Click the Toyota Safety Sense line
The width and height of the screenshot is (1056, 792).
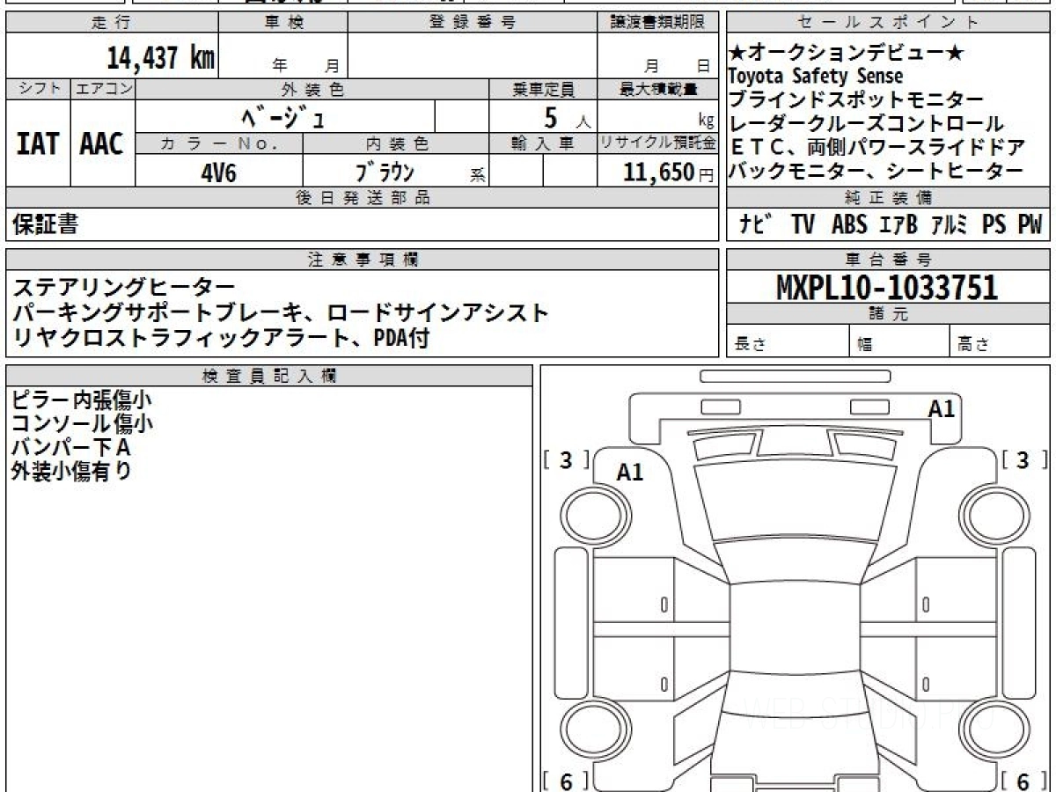816,77
